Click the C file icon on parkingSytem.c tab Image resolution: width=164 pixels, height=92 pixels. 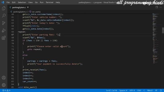pyautogui.click(x=10, y=7)
